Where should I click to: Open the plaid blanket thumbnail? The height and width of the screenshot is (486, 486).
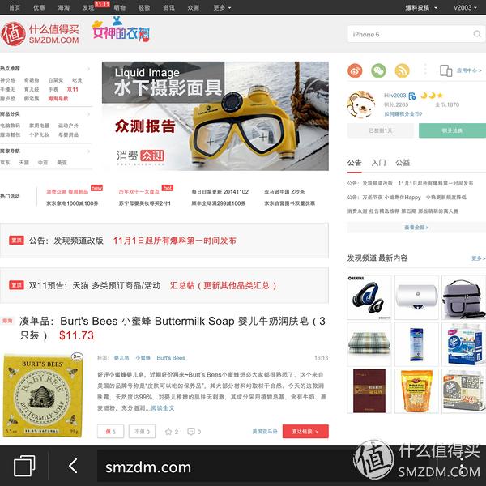(369, 344)
